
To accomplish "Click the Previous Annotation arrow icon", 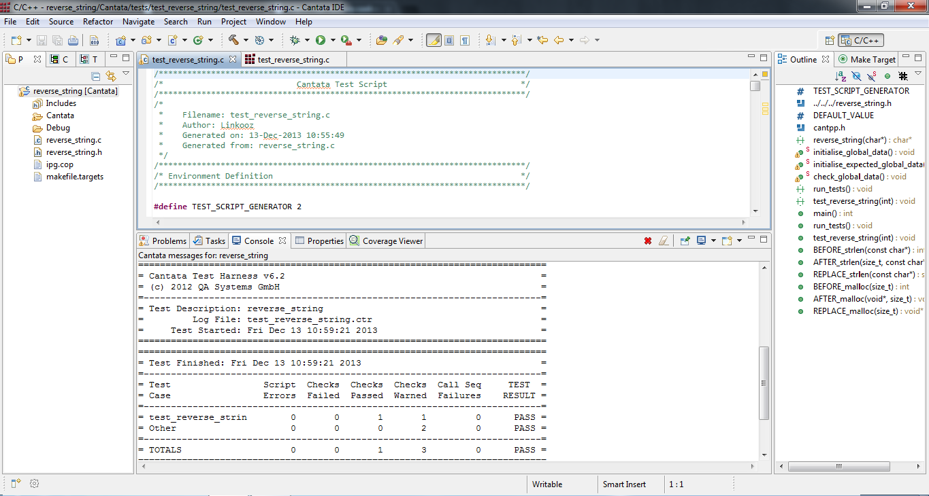I will [517, 40].
